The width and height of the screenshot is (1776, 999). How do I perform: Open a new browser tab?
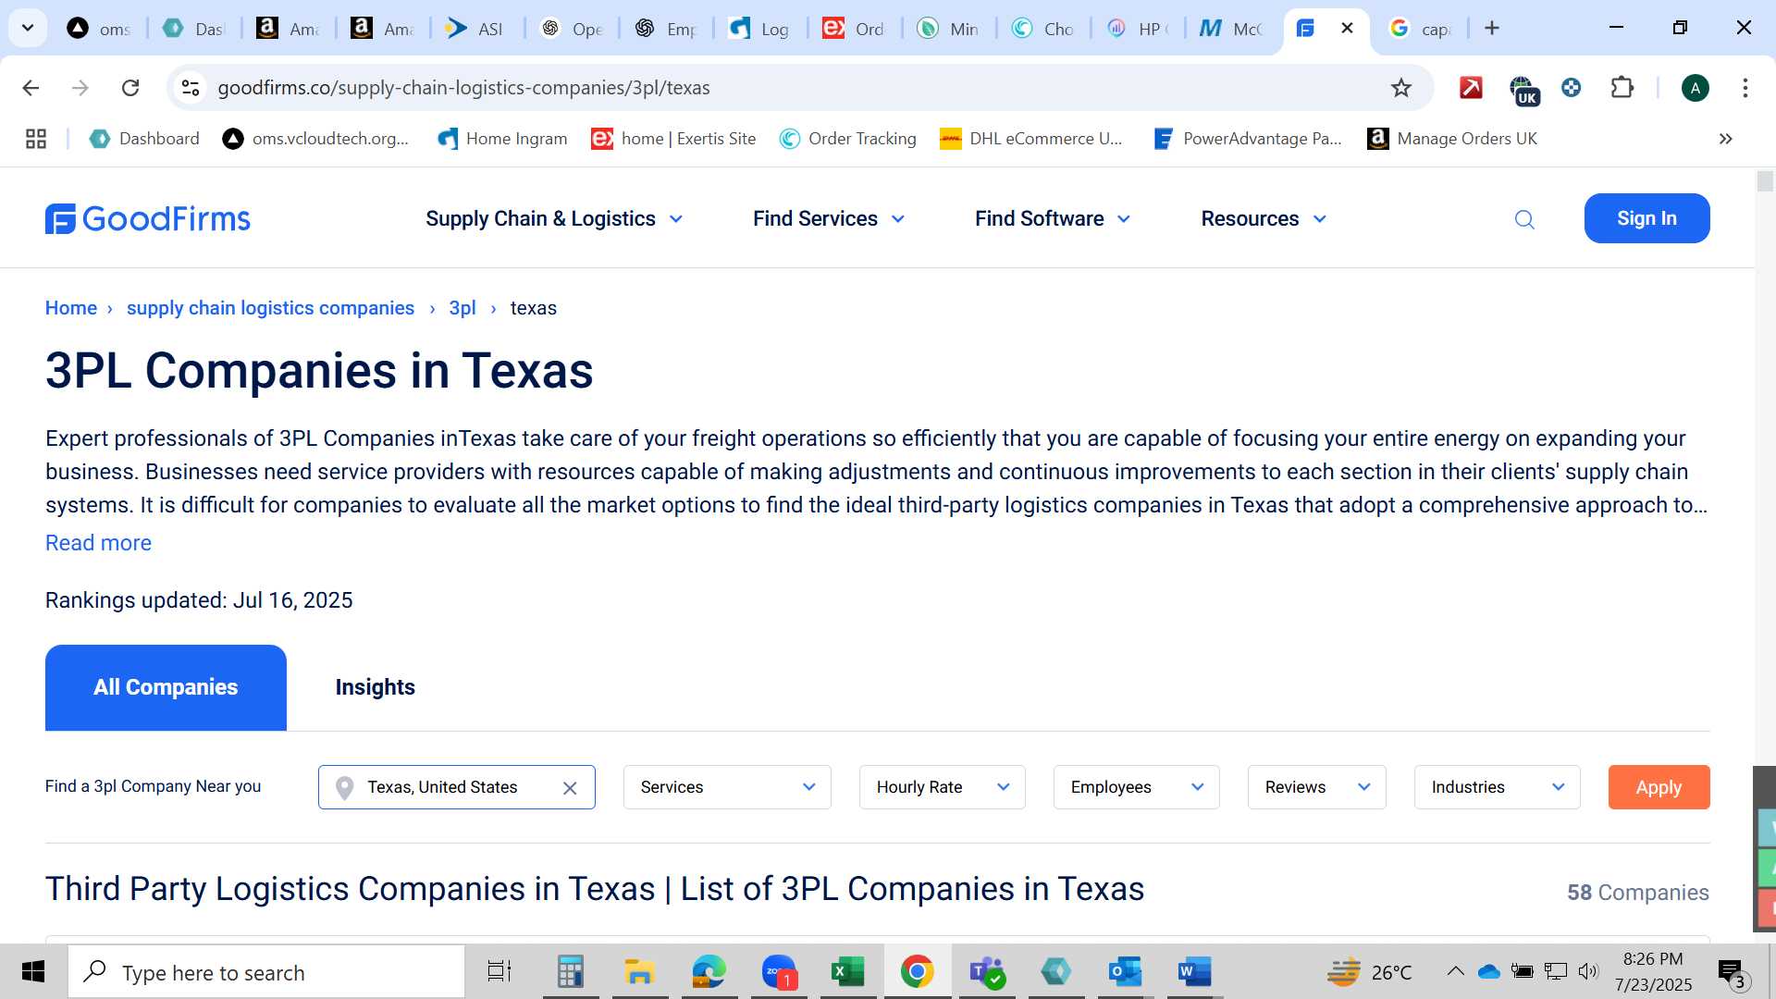(x=1492, y=28)
